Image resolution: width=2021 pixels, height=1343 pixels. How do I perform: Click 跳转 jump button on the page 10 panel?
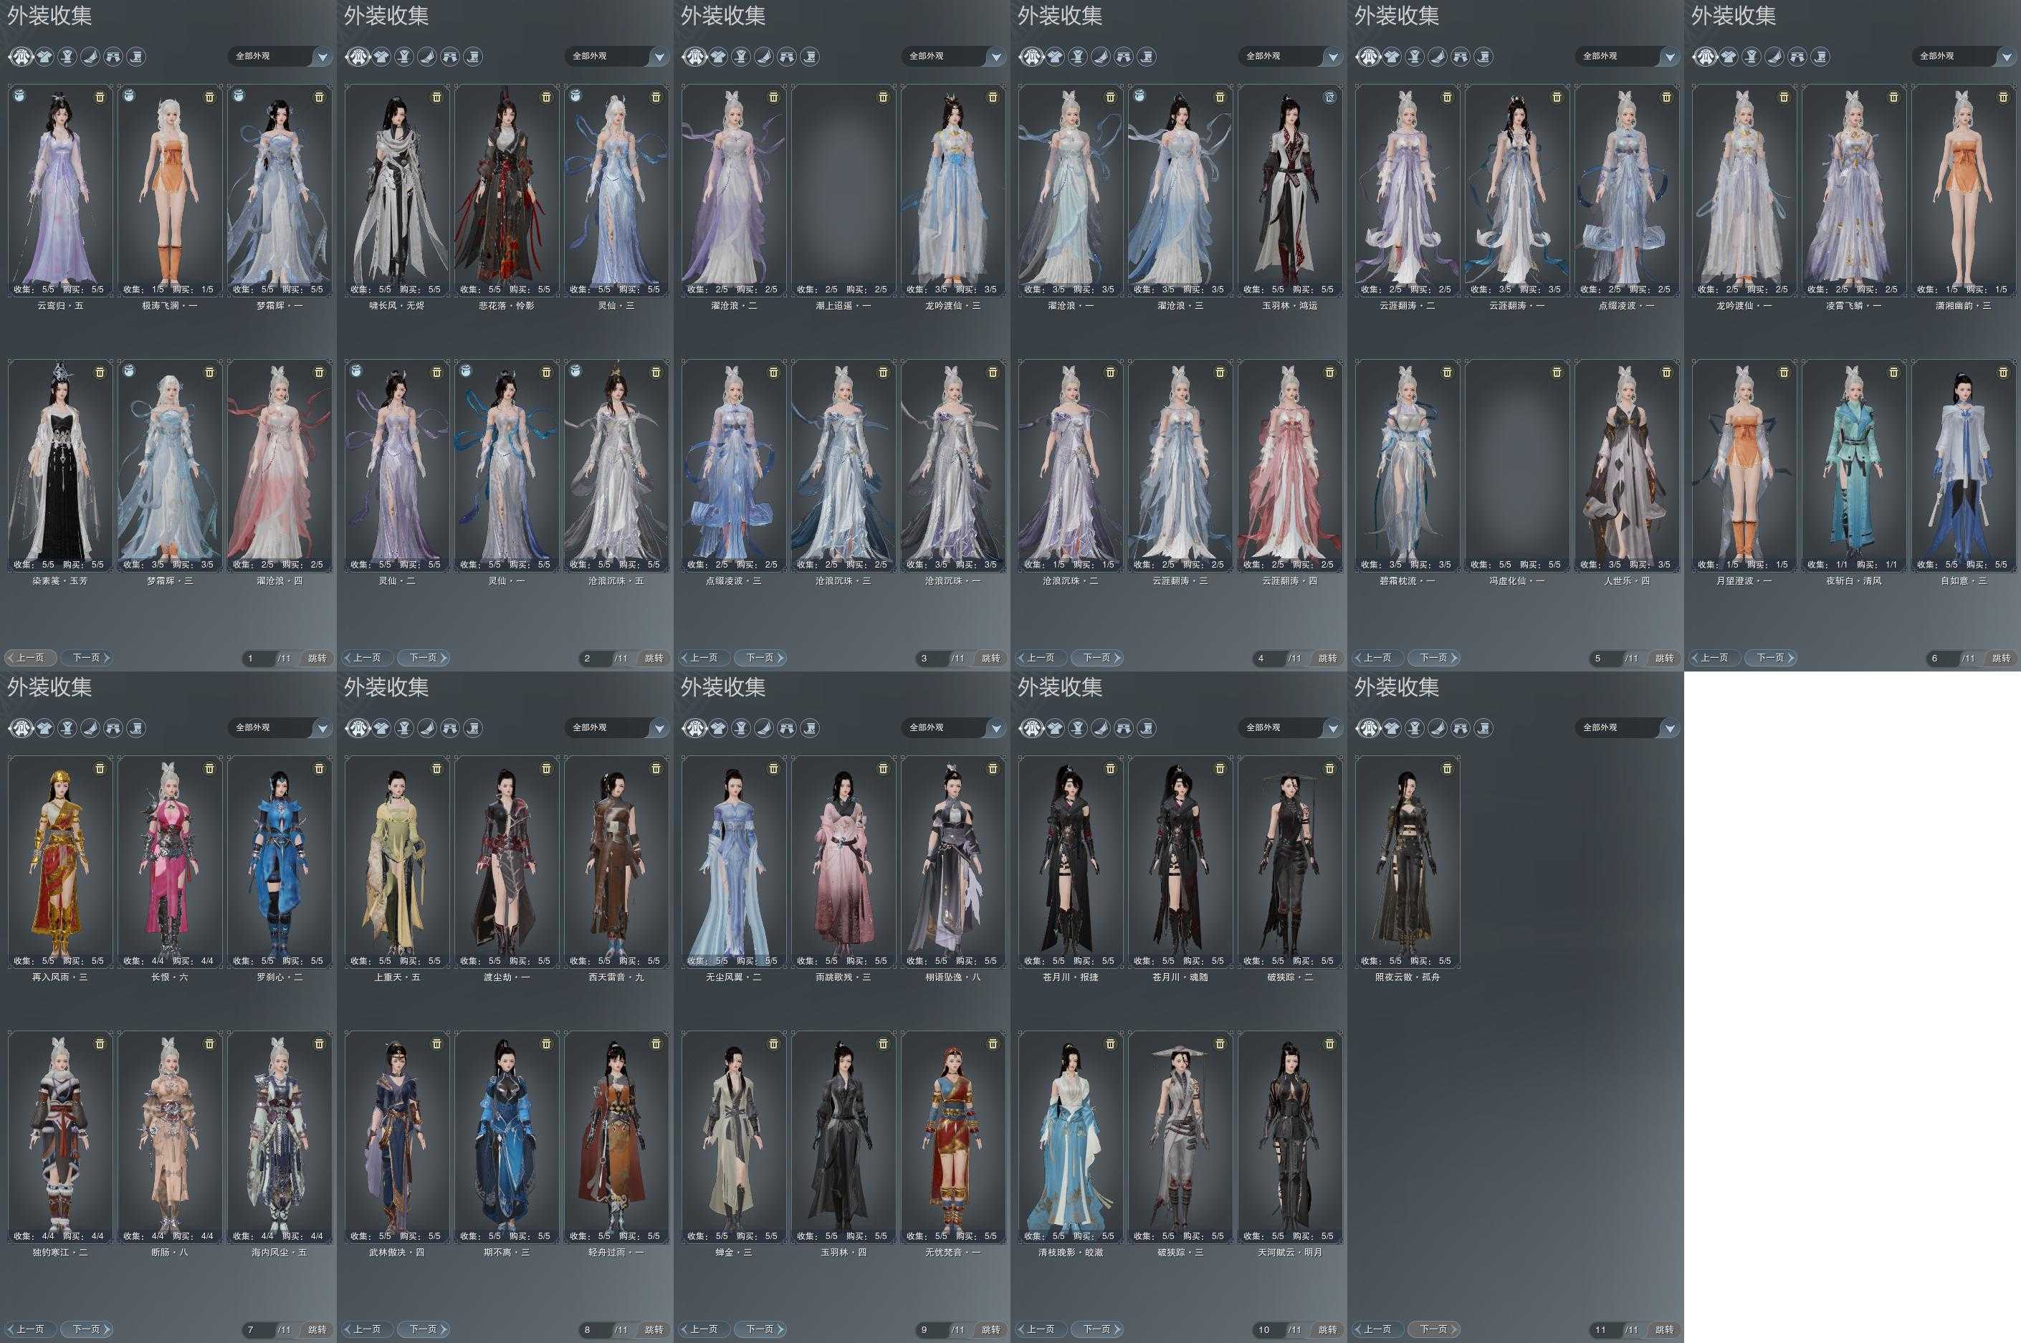[1327, 1329]
